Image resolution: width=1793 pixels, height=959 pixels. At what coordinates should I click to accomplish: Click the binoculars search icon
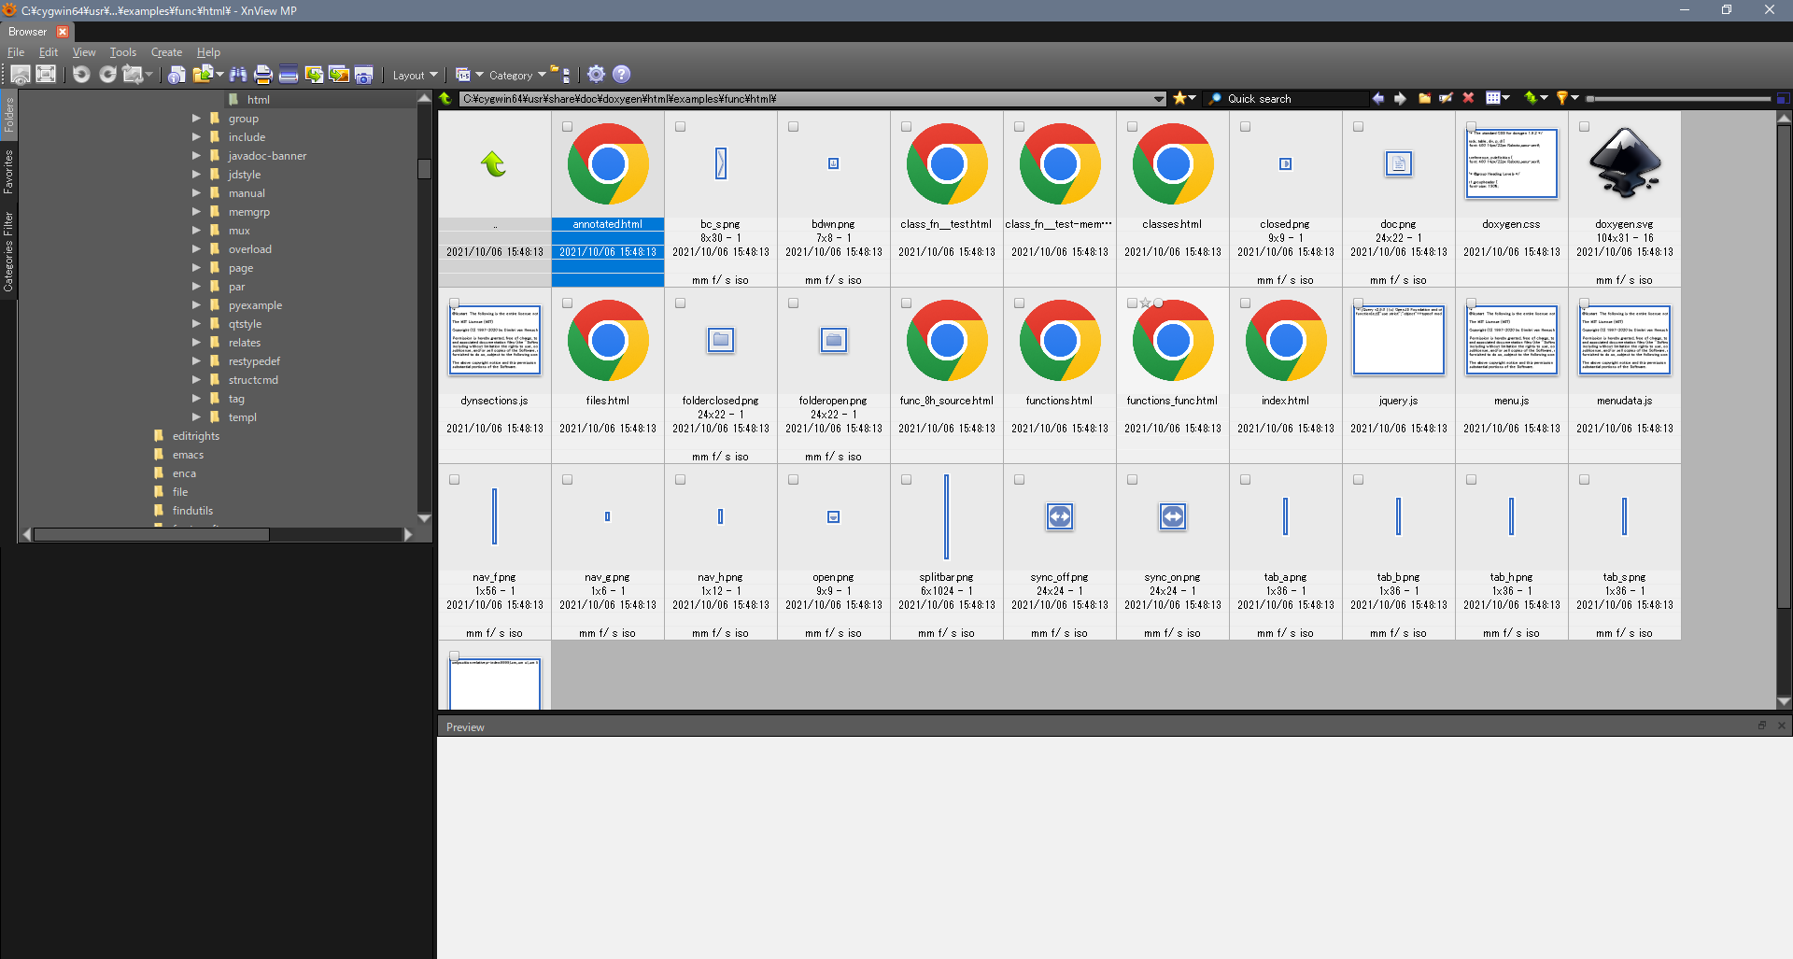pos(238,75)
